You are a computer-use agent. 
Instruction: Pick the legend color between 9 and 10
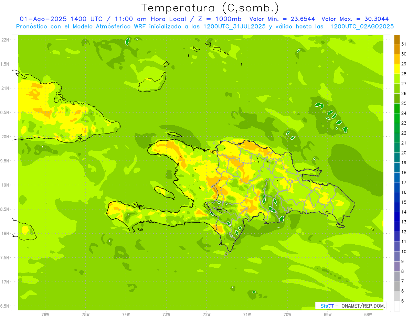(397, 257)
